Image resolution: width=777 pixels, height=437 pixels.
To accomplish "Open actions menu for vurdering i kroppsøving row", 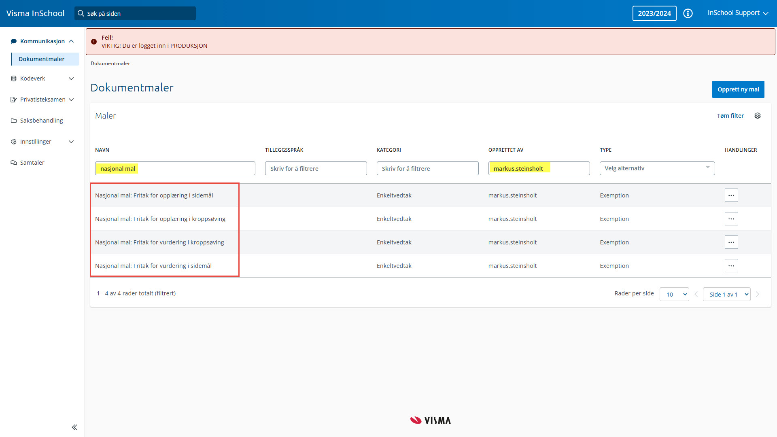I will pyautogui.click(x=731, y=242).
